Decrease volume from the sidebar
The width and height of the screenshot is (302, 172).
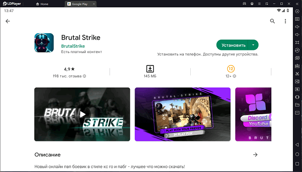click(x=297, y=34)
